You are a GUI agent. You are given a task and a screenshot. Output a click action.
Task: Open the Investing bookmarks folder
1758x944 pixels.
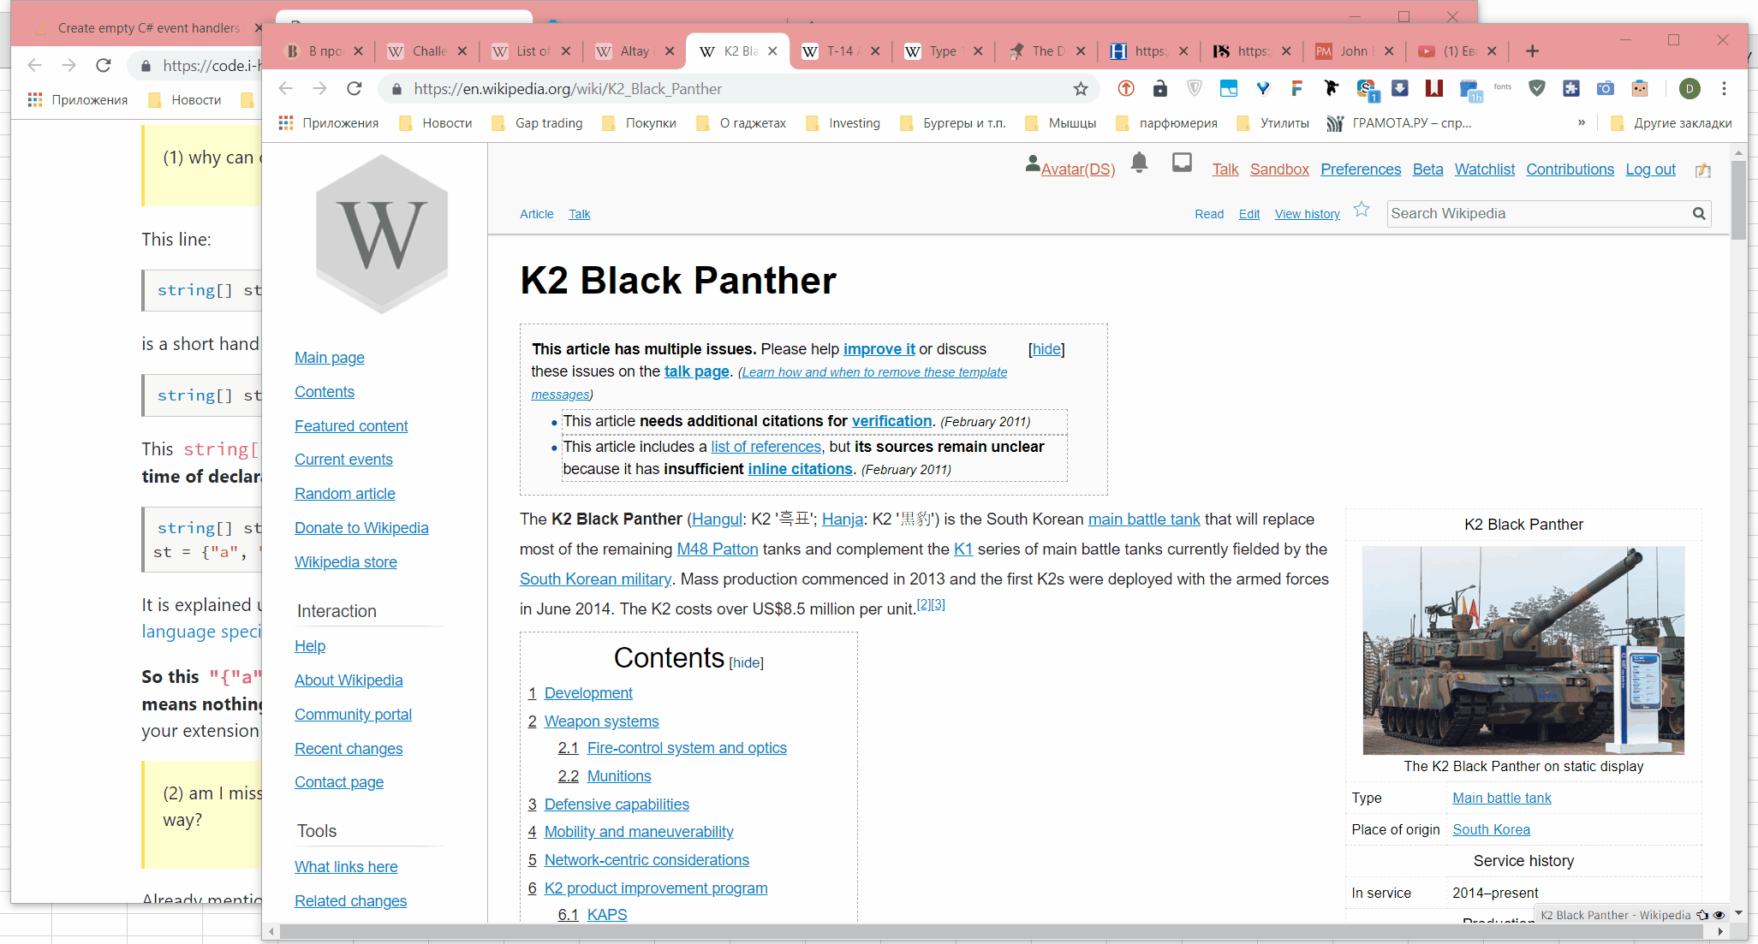(843, 123)
